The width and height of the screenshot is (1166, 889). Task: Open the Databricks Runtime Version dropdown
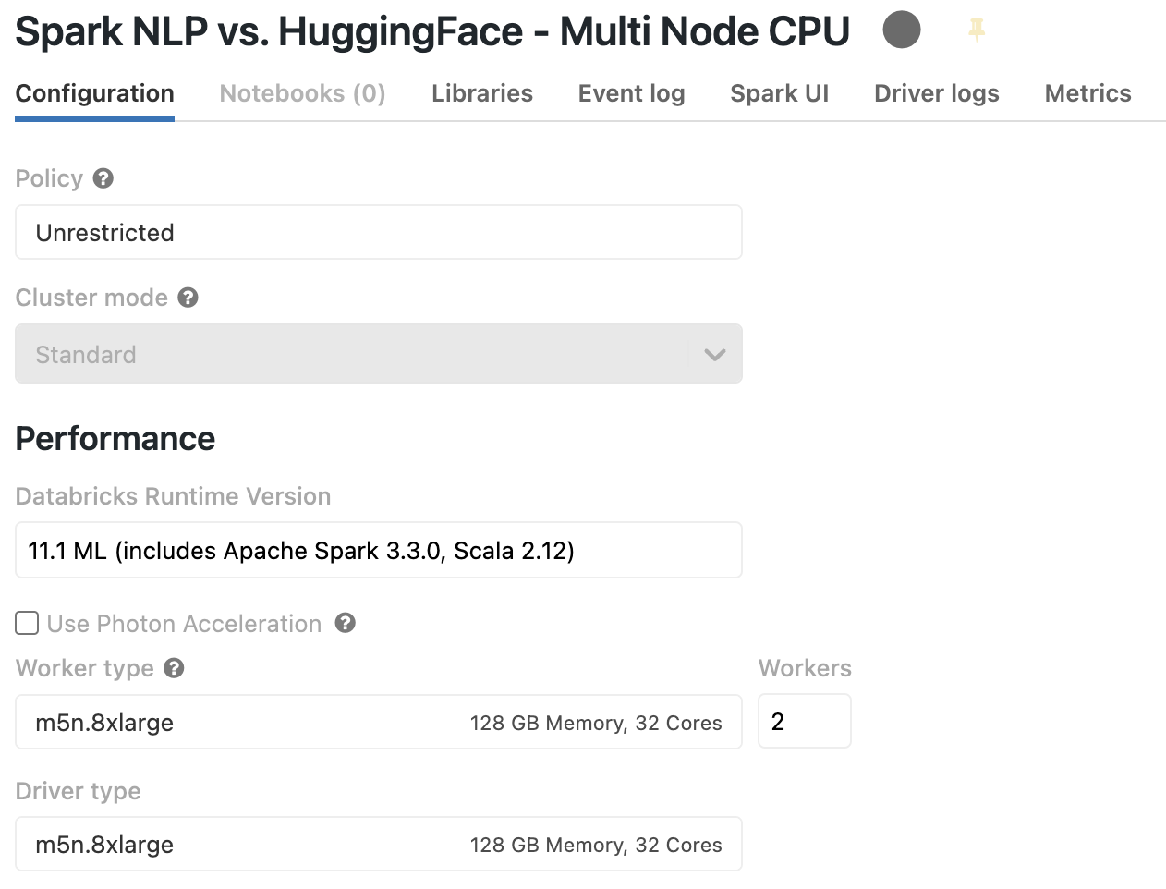pos(378,551)
